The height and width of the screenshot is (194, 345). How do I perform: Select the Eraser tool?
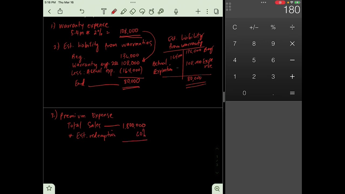(133, 11)
